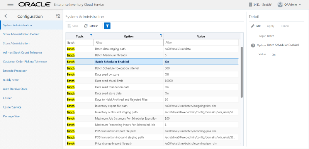
Task: Select the Batch Maximum Threads row
Action: 152,55
